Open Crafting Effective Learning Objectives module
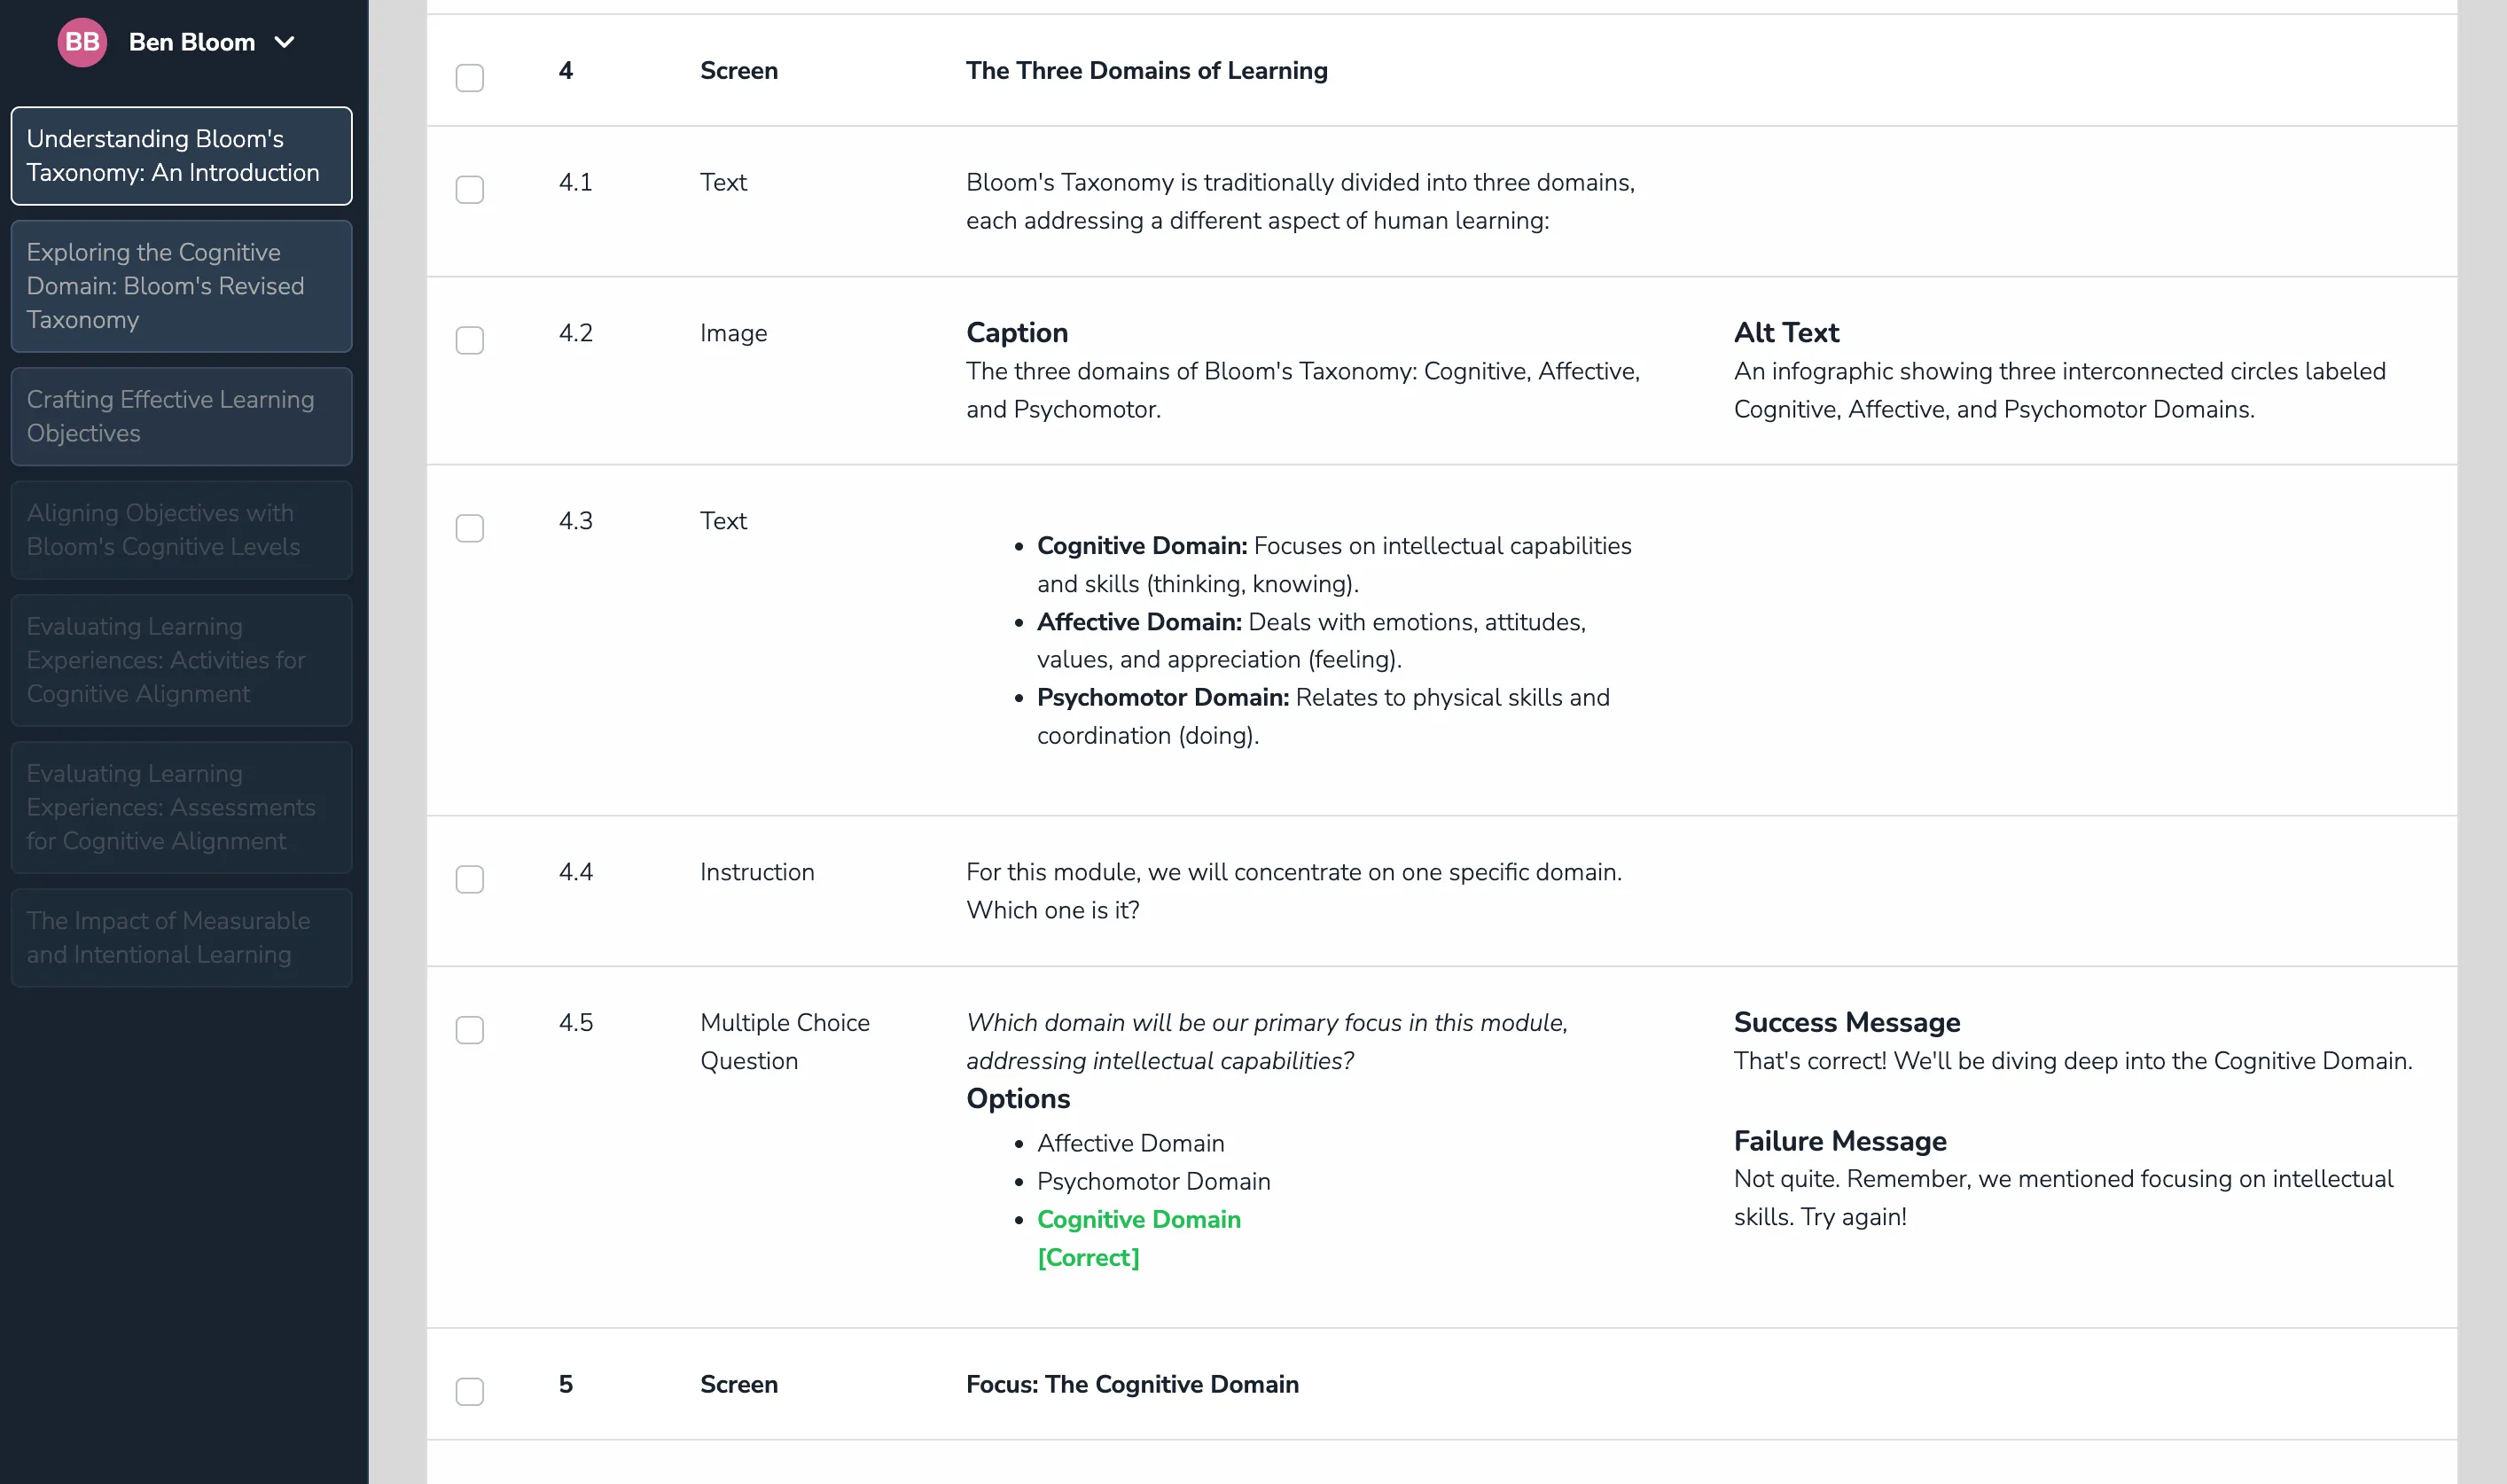The height and width of the screenshot is (1484, 2507). point(181,416)
